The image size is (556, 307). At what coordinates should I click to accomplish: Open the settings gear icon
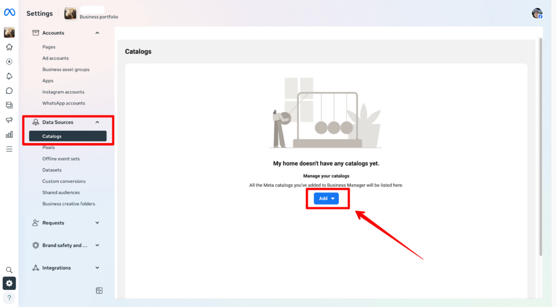(x=9, y=283)
